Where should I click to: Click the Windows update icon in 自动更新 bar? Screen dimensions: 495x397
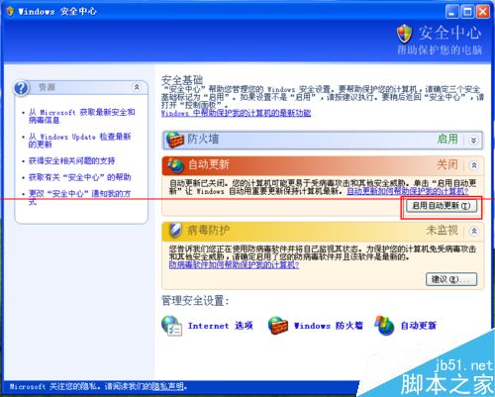[175, 165]
